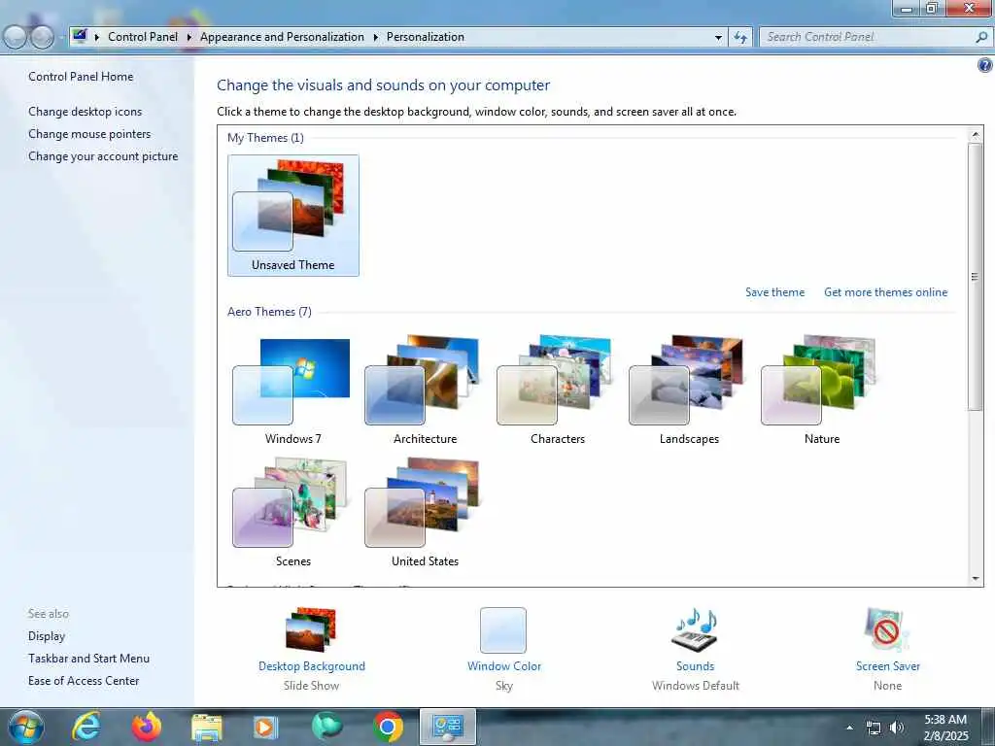Image resolution: width=995 pixels, height=746 pixels.
Task: Pick the Landscapes theme
Action: point(689,391)
